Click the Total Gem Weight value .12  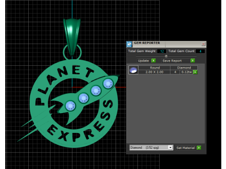click(x=161, y=51)
